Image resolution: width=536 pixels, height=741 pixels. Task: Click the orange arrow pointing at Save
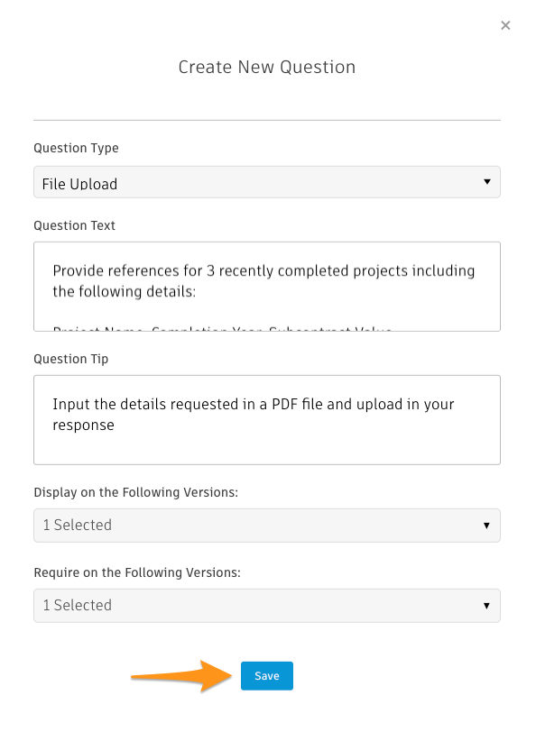pos(181,676)
